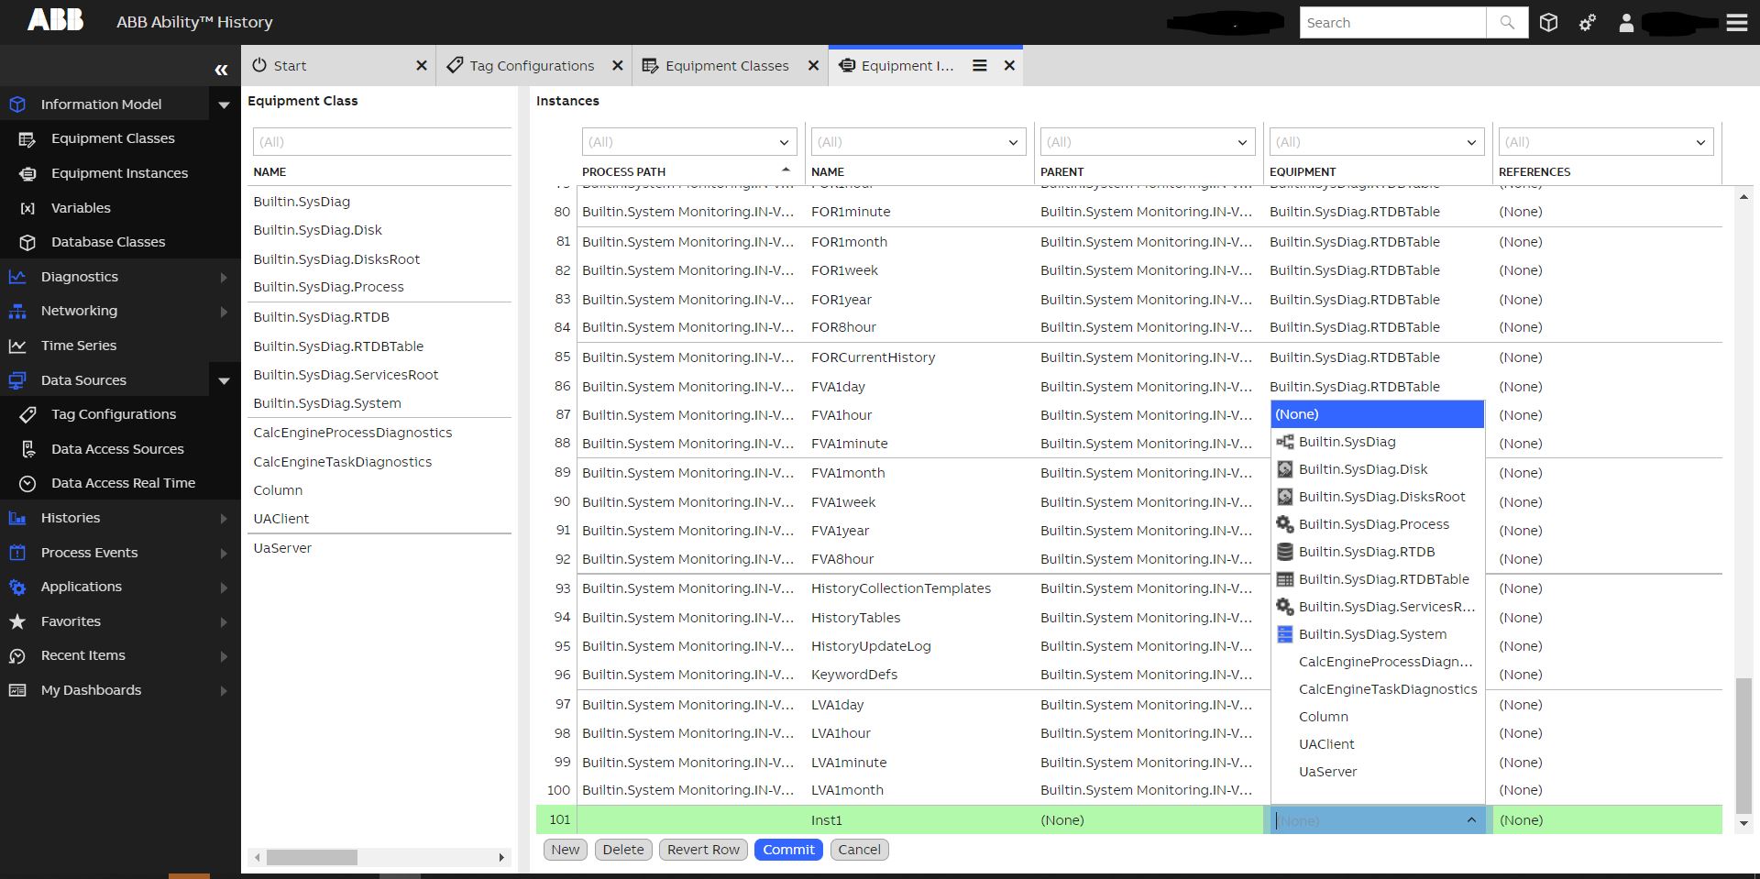The image size is (1760, 879).
Task: Click the Networking icon in sidebar
Action: coord(17,311)
